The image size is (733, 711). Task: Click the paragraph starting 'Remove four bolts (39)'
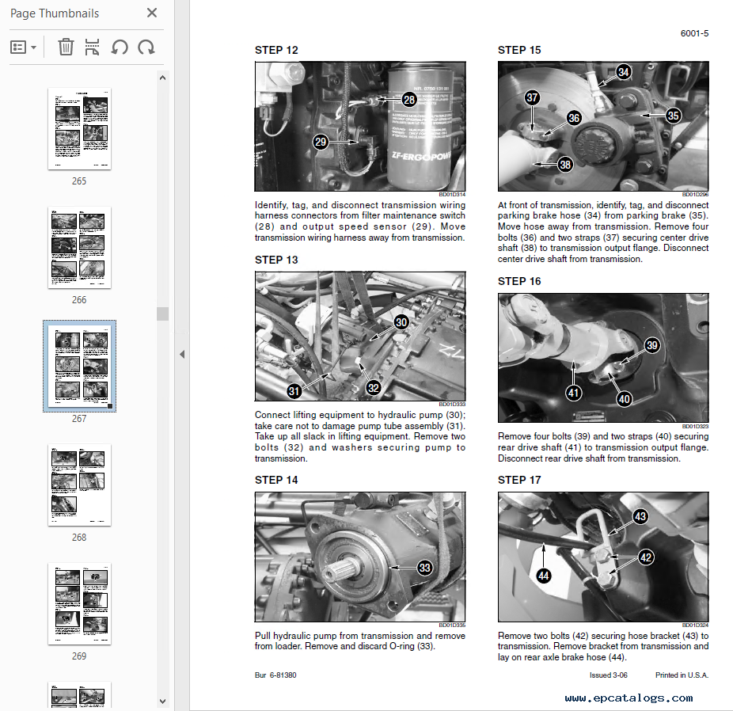(603, 447)
